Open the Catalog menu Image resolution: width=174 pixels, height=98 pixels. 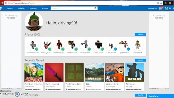click(x=21, y=8)
